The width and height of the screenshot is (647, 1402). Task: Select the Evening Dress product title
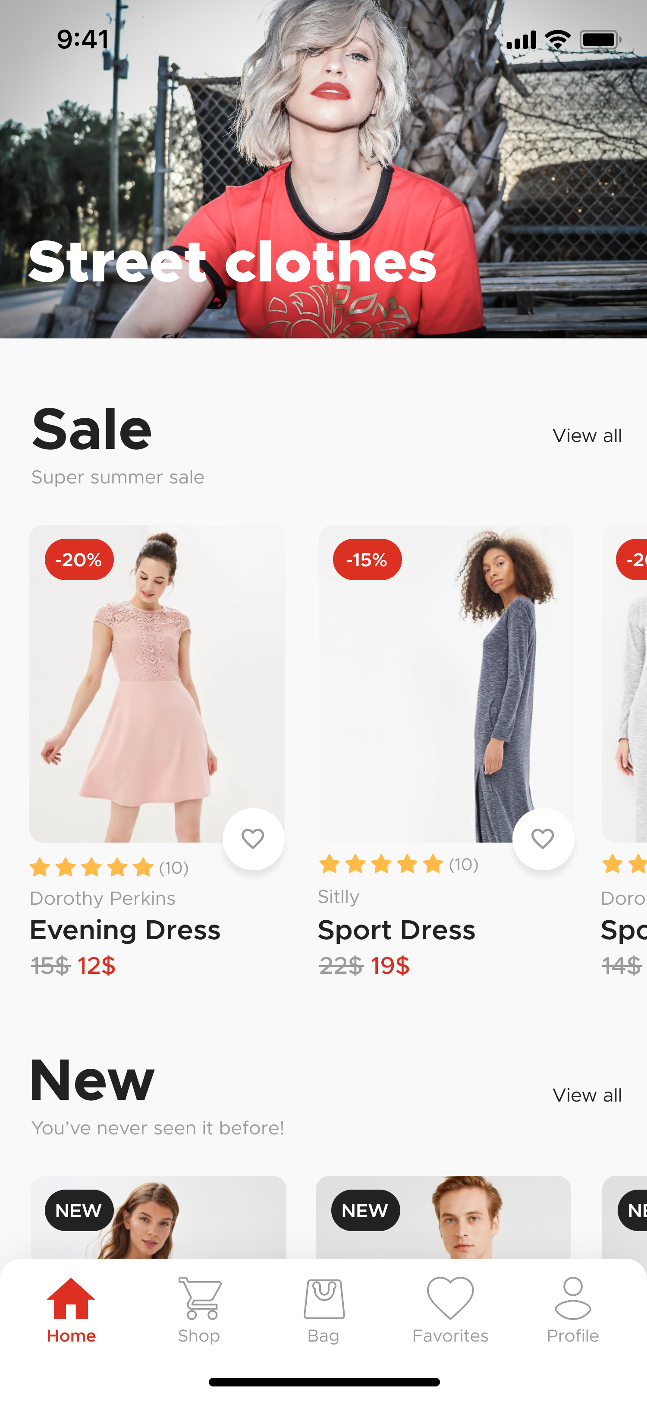coord(125,930)
